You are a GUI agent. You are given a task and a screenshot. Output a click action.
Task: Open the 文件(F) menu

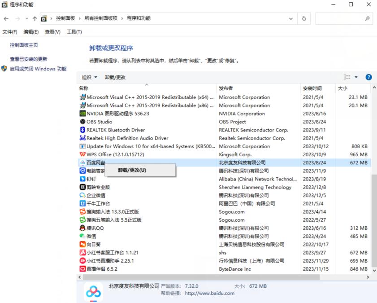point(10,32)
